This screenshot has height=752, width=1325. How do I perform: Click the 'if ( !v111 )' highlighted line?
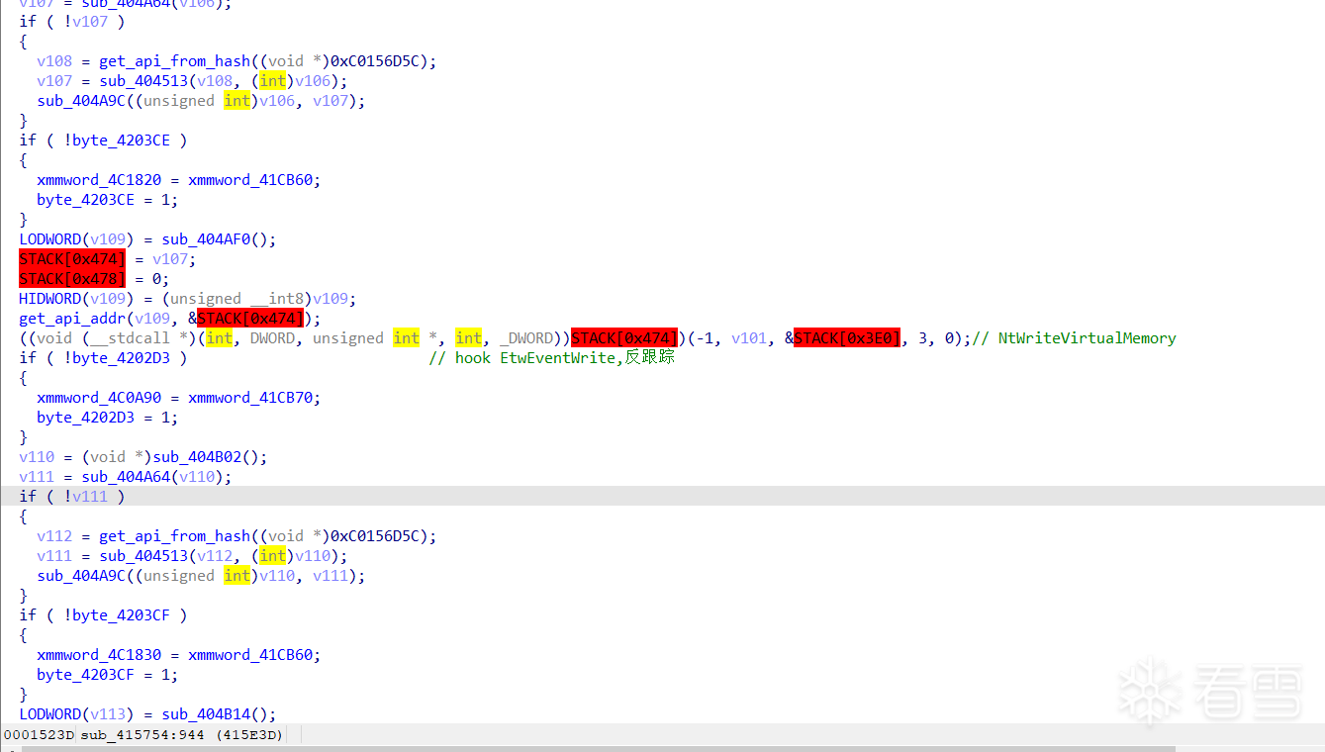pos(72,496)
